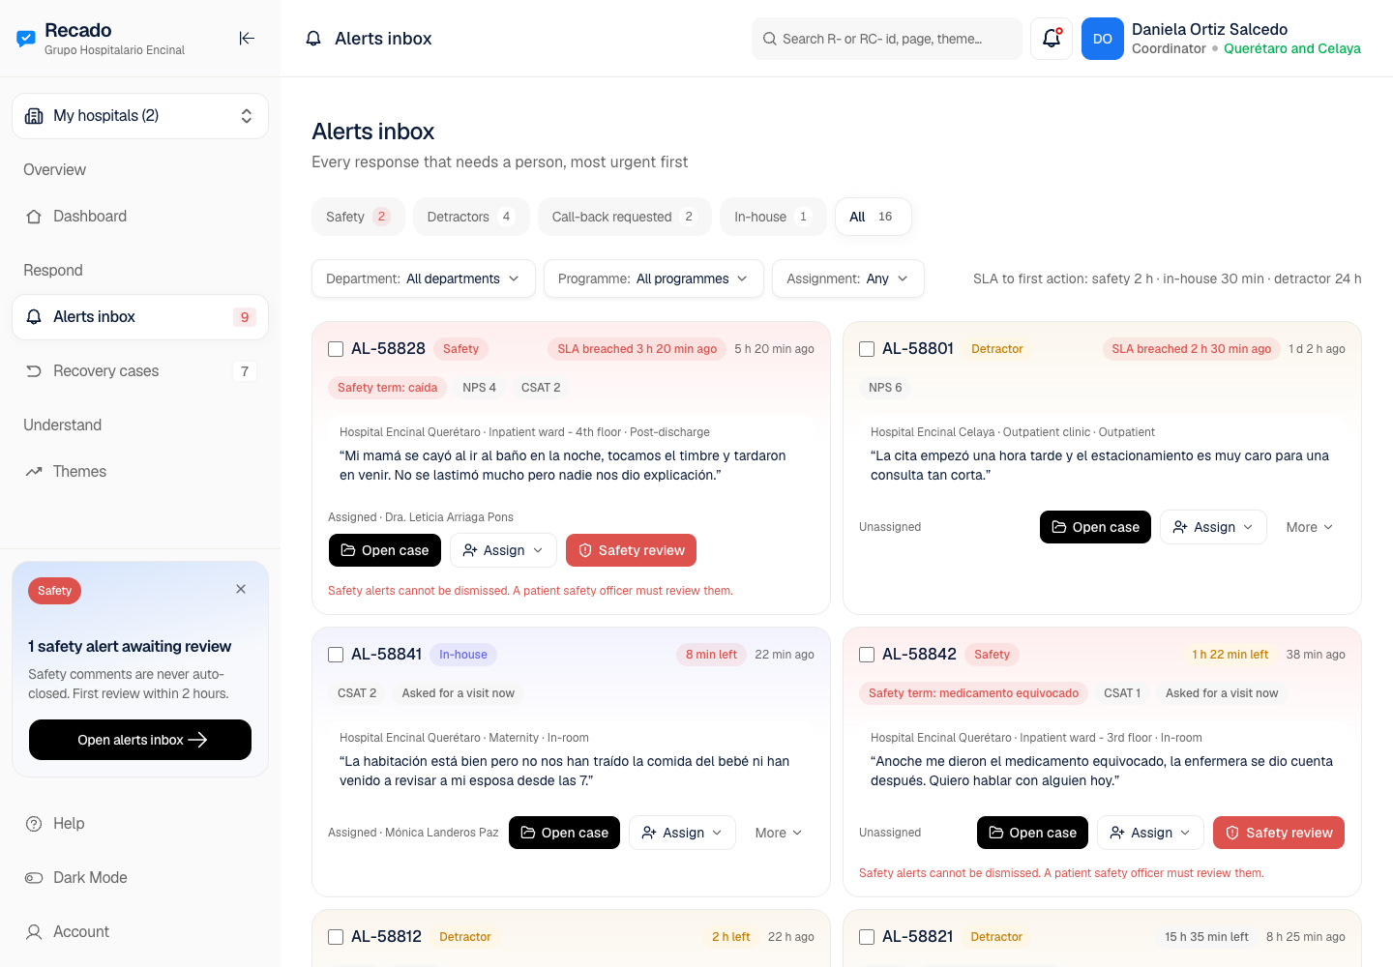The width and height of the screenshot is (1393, 967).
Task: Open Themes in the sidebar
Action: point(140,472)
